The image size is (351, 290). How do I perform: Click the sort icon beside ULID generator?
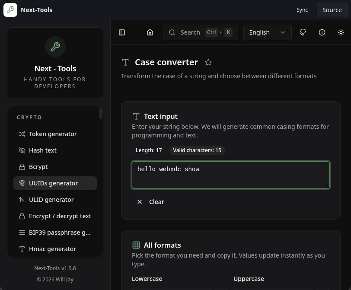pyautogui.click(x=22, y=200)
